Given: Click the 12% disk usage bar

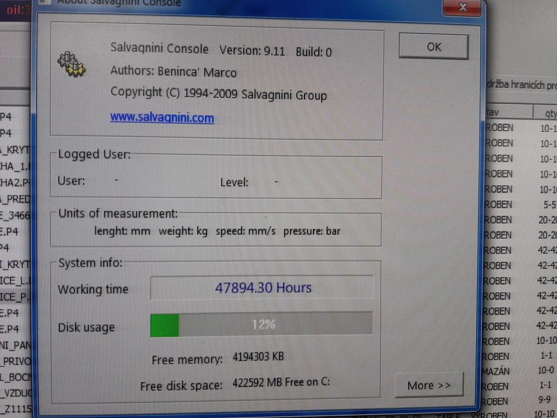Looking at the screenshot, I should click(261, 324).
